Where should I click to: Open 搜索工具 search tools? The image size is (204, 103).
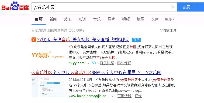170,30
